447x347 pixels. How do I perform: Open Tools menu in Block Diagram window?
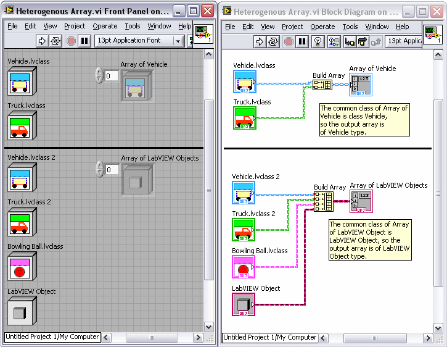click(x=350, y=27)
